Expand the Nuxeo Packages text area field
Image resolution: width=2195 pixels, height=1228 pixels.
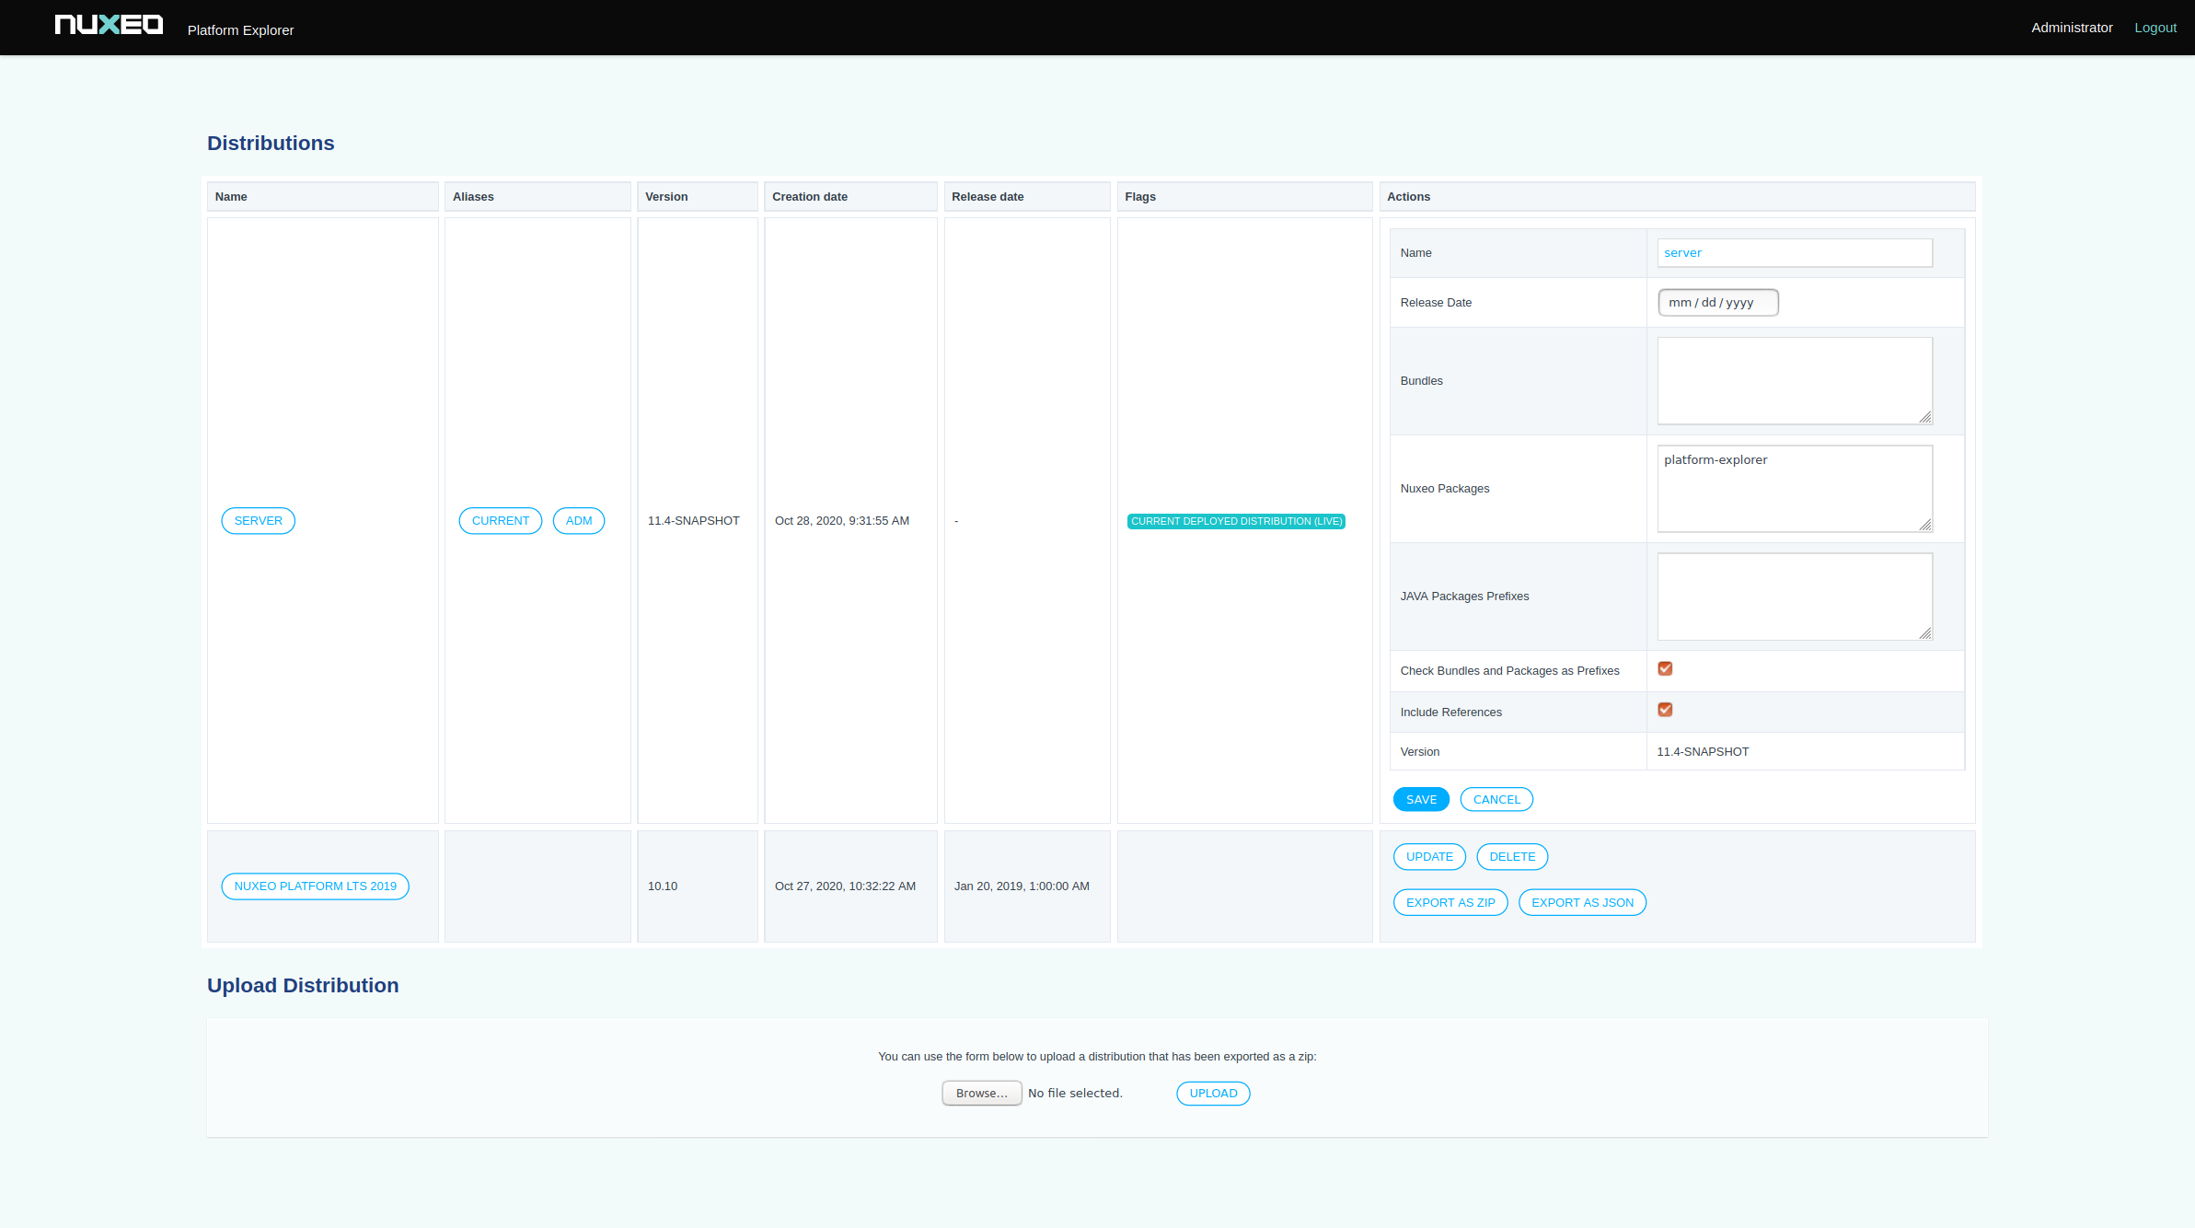(x=1925, y=527)
